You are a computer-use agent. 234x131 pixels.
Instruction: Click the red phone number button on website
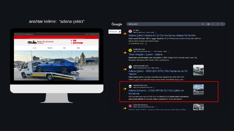78,43
